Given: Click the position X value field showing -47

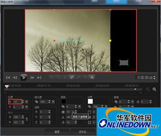Looking at the screenshot, I should 17,102.
